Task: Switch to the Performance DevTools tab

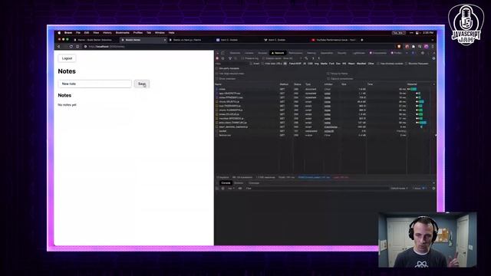Action: (x=295, y=53)
